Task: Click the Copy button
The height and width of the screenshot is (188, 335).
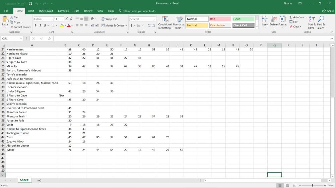Action: click(x=15, y=22)
